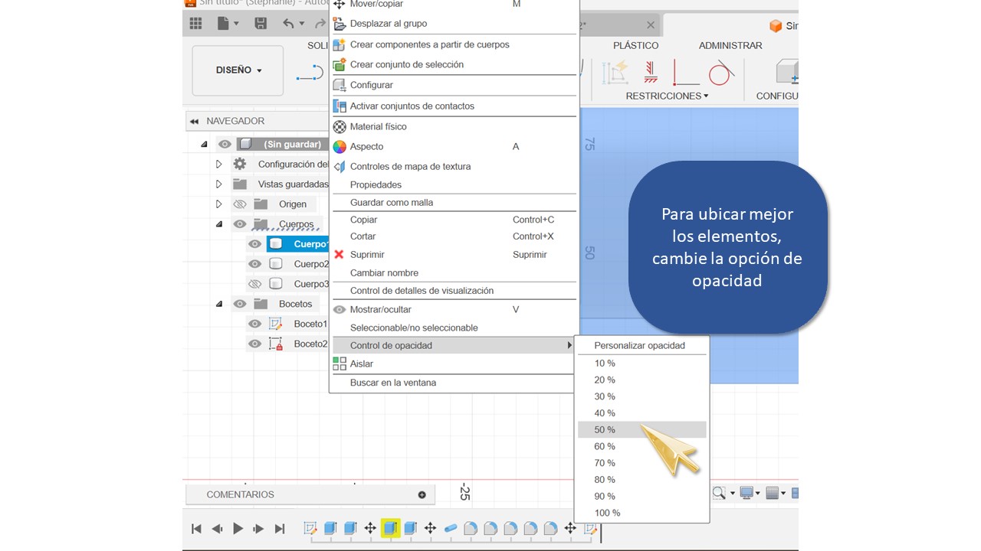Click the highlighted extrude feature in timeline
The width and height of the screenshot is (981, 551).
tap(391, 528)
